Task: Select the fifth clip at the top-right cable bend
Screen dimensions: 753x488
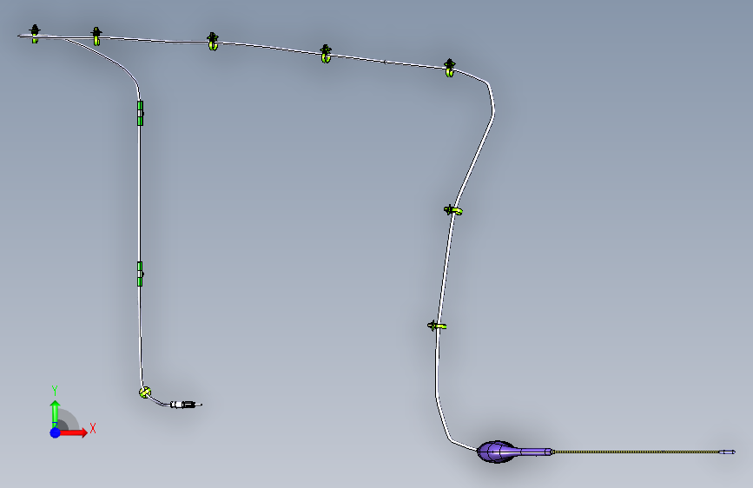Action: click(450, 69)
